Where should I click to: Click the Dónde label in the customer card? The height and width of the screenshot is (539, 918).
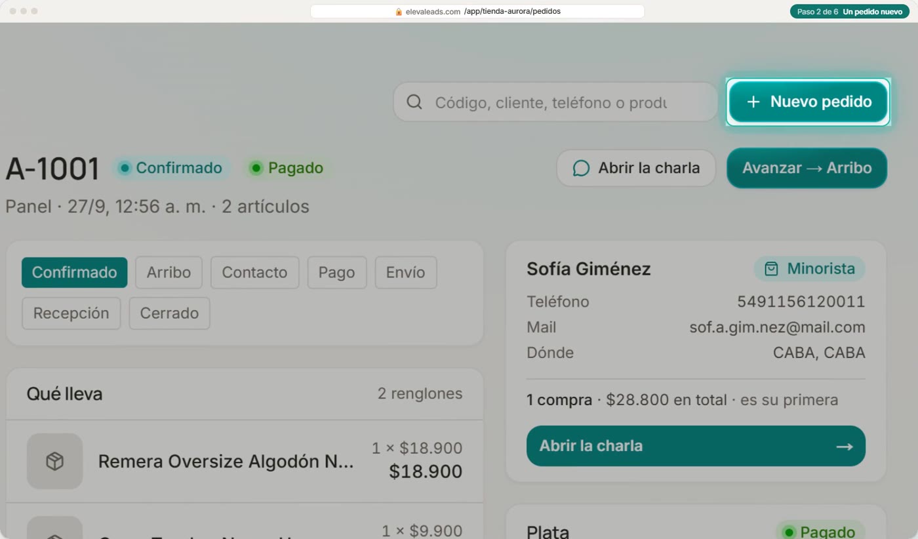point(550,353)
